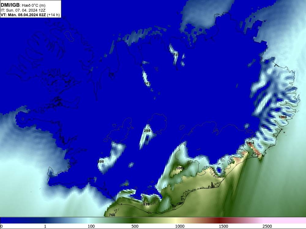Click the Hæð 0°C (m) heading
The width and height of the screenshot is (306, 229).
[x=34, y=5]
